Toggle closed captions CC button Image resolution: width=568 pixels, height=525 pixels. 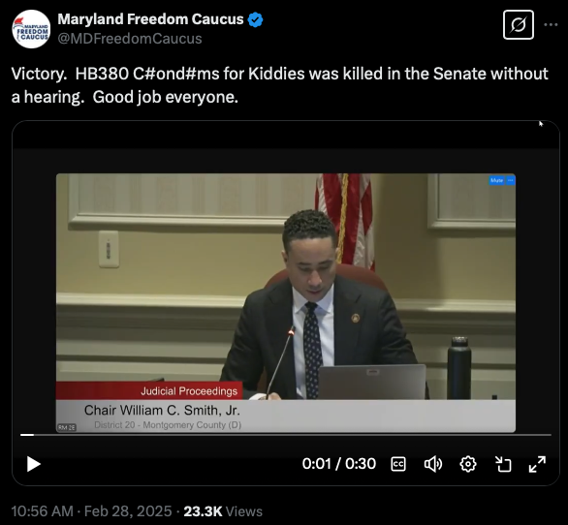click(398, 464)
